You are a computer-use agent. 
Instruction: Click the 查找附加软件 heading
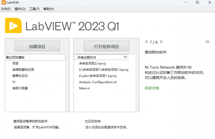coord(156,52)
